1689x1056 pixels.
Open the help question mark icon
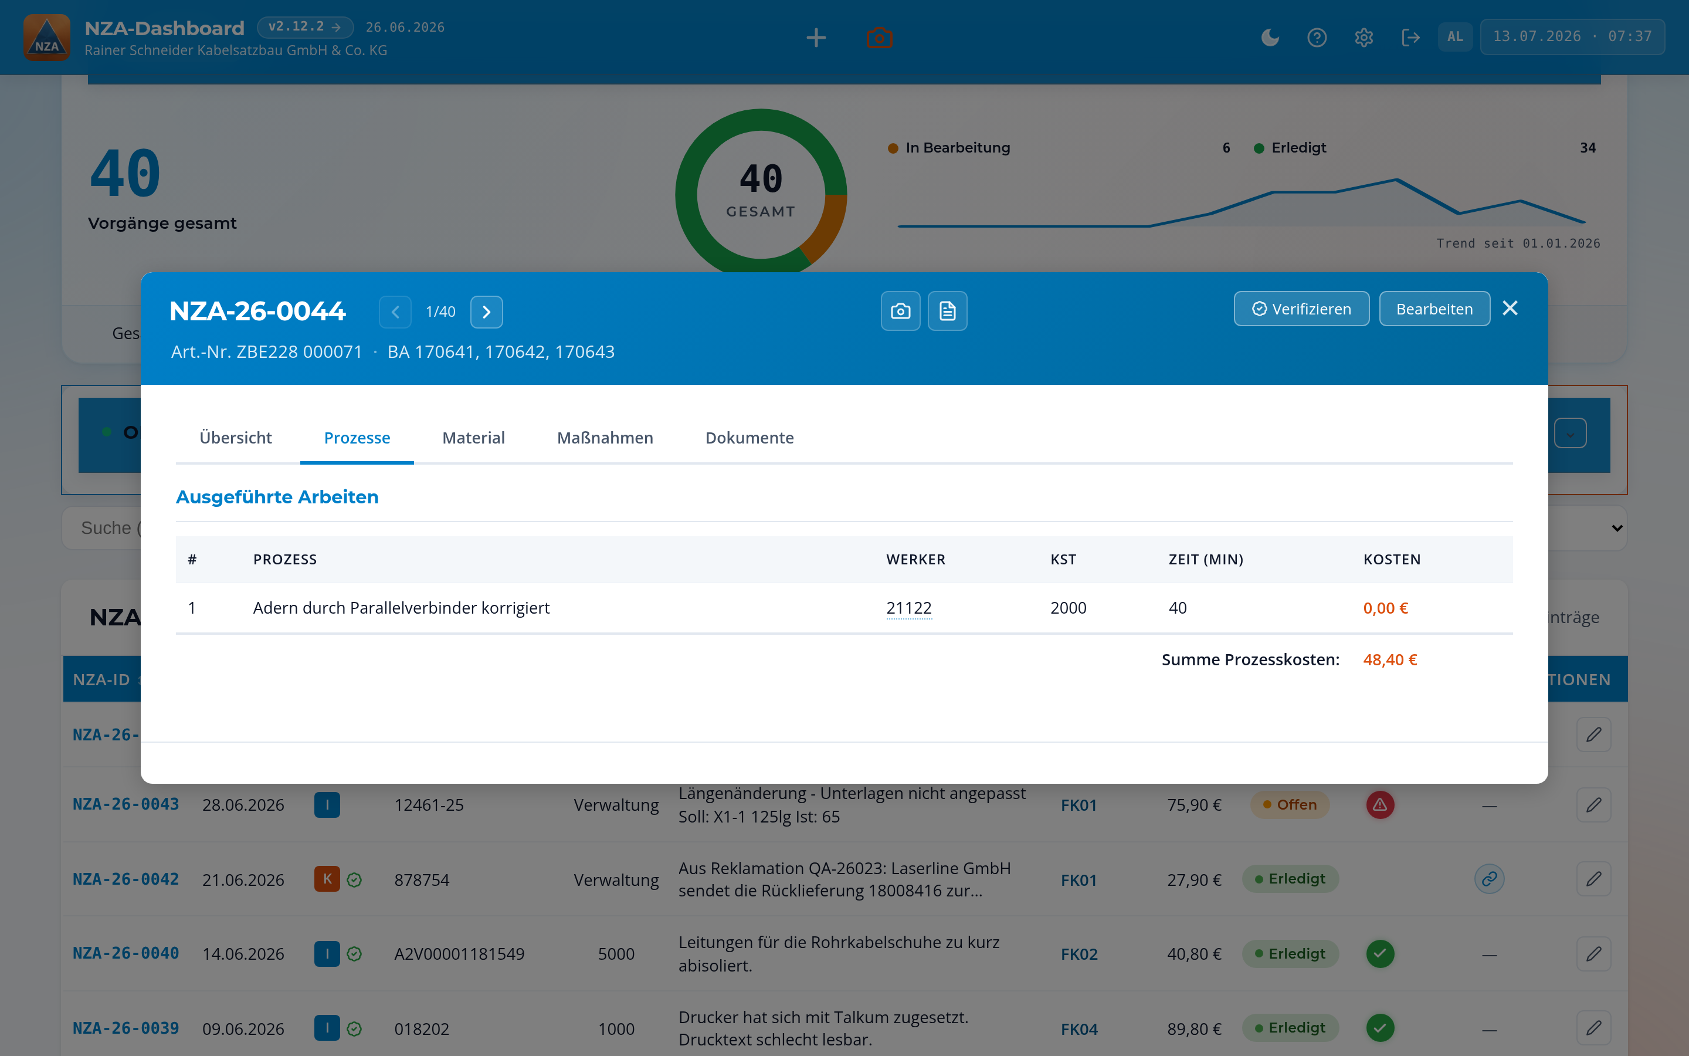tap(1317, 37)
